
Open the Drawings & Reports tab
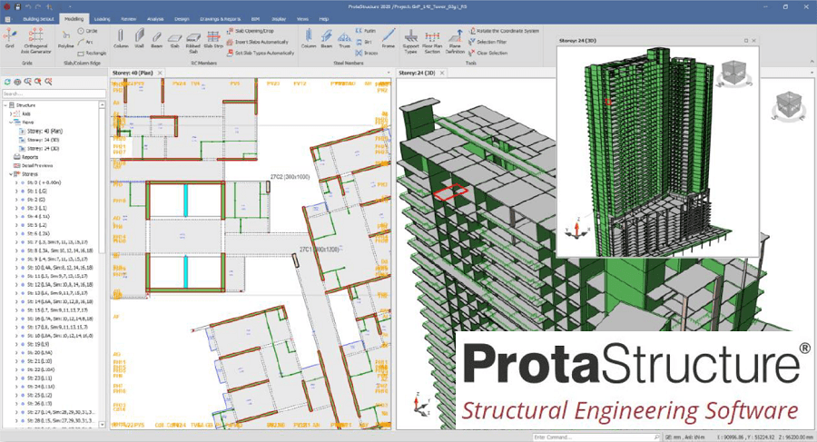tap(221, 19)
